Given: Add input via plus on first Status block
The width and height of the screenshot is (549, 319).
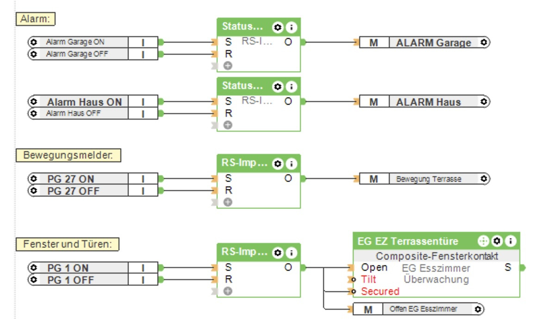Looking at the screenshot, I should pos(228,65).
